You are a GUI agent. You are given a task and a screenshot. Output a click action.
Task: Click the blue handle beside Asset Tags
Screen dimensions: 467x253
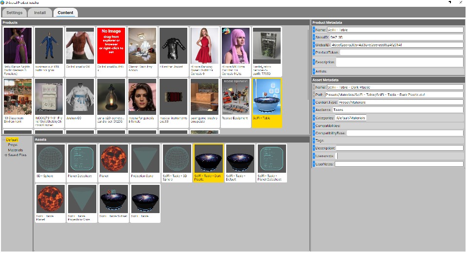pos(314,141)
